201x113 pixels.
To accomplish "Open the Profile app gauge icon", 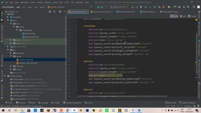I will pyautogui.click(x=155, y=7).
